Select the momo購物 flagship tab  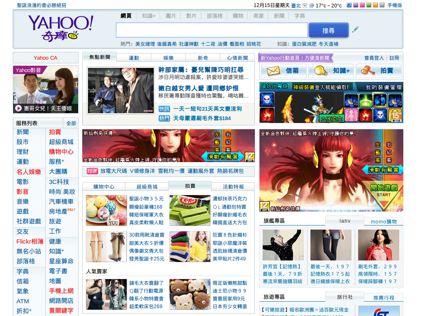(384, 222)
